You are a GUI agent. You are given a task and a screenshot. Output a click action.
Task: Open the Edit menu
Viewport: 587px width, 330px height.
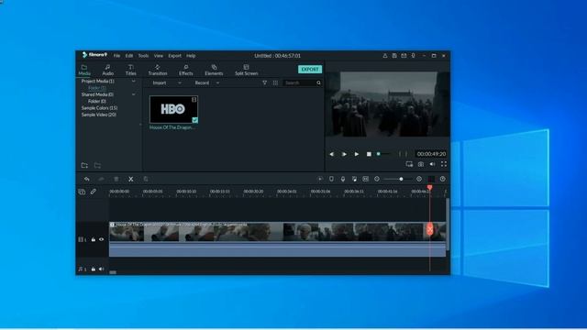point(129,56)
